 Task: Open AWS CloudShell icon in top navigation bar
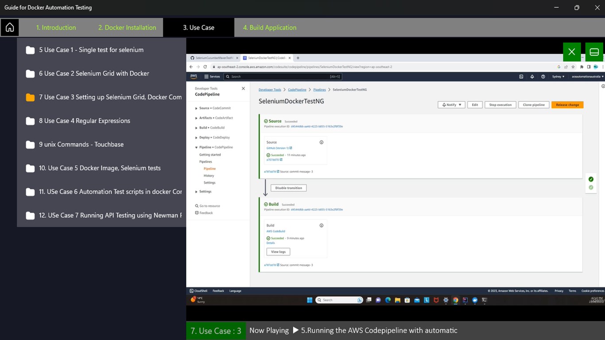tap(521, 77)
